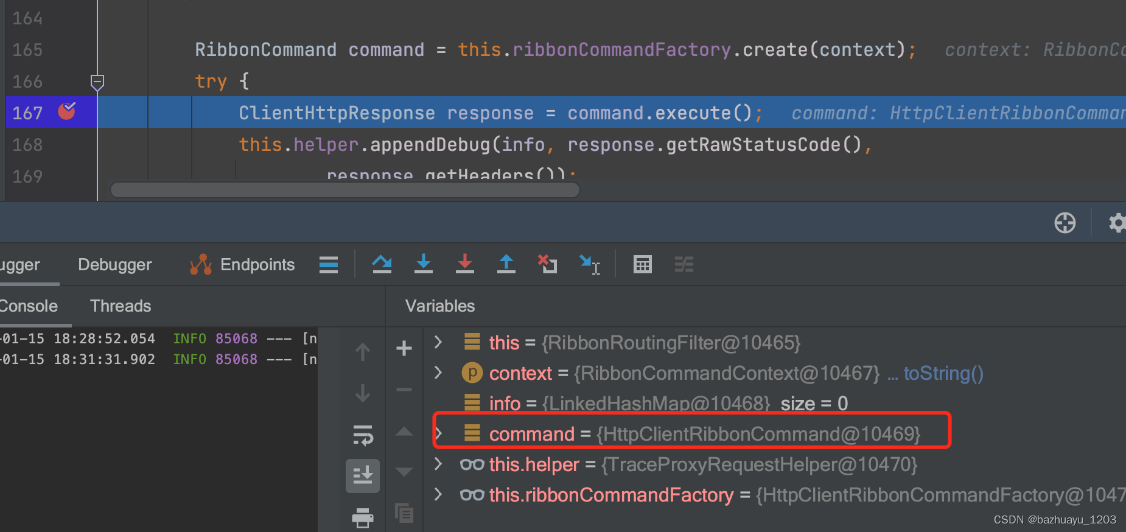Click the console down arrow icon
The image size is (1126, 532).
(363, 393)
